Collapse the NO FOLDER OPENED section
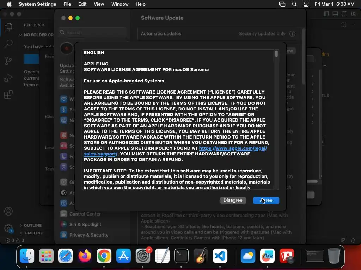Viewport: 361px width, 270px height. tap(36, 35)
